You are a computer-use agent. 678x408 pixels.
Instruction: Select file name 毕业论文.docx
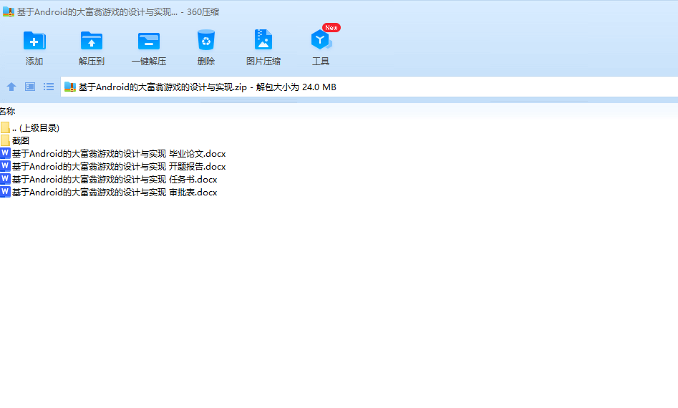tap(119, 154)
